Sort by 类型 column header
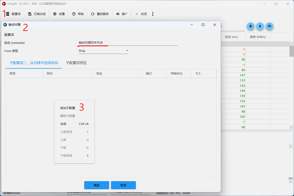Screen dimensions: 294x196 pos(24,74)
